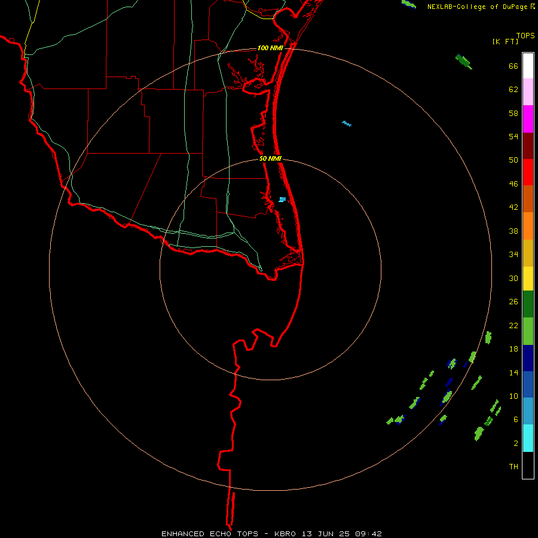This screenshot has width=538, height=538.
Task: Click the yellow 30-34 kft swatch
Action: (x=528, y=279)
